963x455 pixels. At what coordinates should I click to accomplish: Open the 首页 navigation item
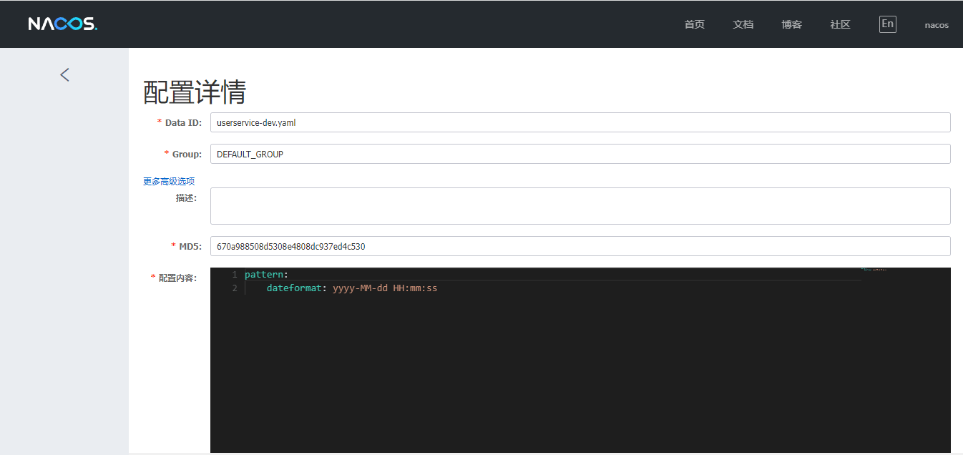[x=694, y=24]
